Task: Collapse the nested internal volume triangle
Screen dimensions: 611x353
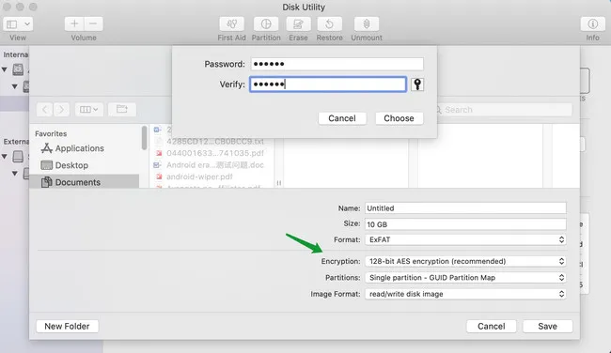Action: (x=14, y=86)
